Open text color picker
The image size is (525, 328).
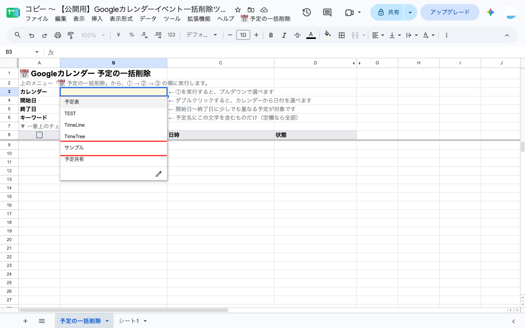[x=311, y=35]
